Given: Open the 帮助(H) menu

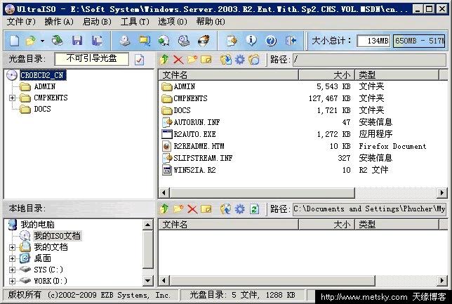Looking at the screenshot, I should point(211,22).
